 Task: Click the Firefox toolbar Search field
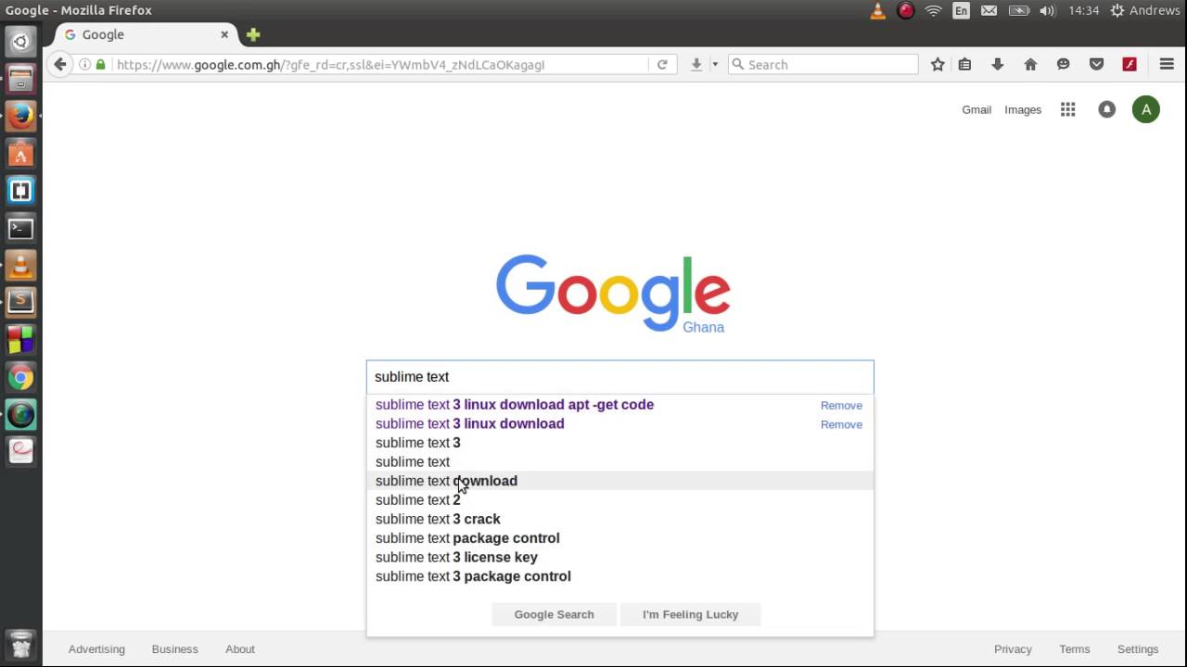823,64
